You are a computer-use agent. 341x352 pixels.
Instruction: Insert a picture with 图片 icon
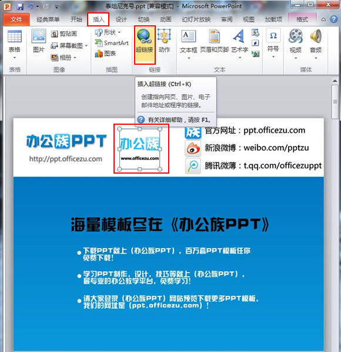coord(39,36)
